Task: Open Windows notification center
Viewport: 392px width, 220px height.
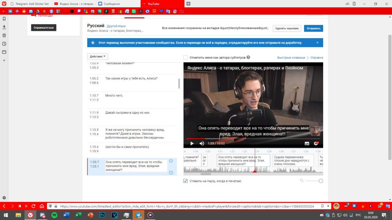Action: 384,215
